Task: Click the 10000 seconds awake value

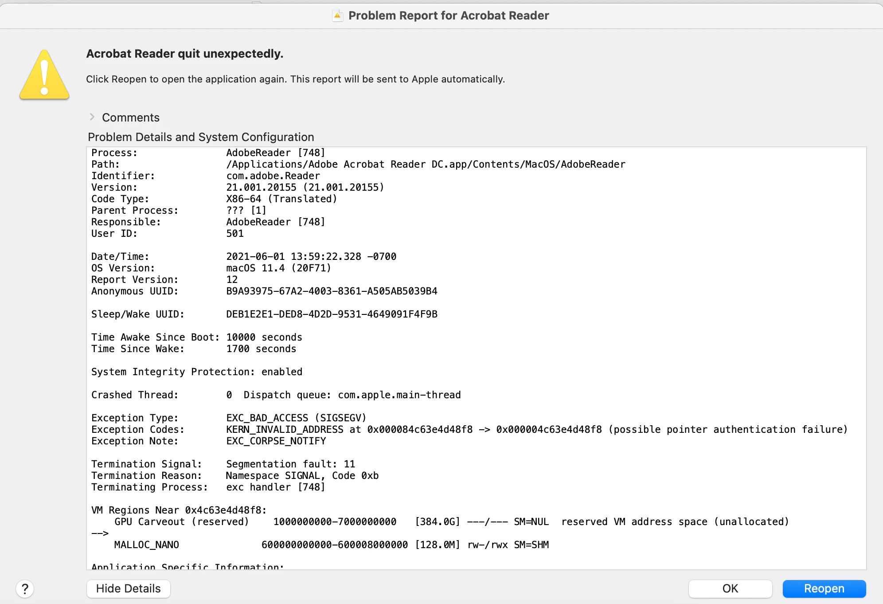Action: [x=264, y=337]
